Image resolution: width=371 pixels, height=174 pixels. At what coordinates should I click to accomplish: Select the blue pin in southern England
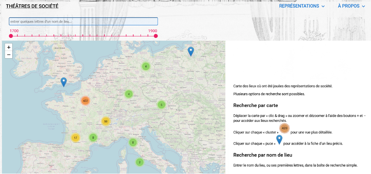[64, 82]
